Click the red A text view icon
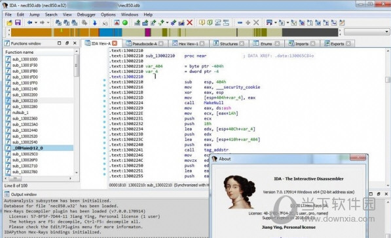This screenshot has width=391, height=238. [x=117, y=23]
